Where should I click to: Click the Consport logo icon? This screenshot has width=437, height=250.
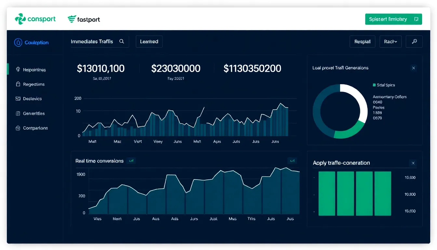20,19
